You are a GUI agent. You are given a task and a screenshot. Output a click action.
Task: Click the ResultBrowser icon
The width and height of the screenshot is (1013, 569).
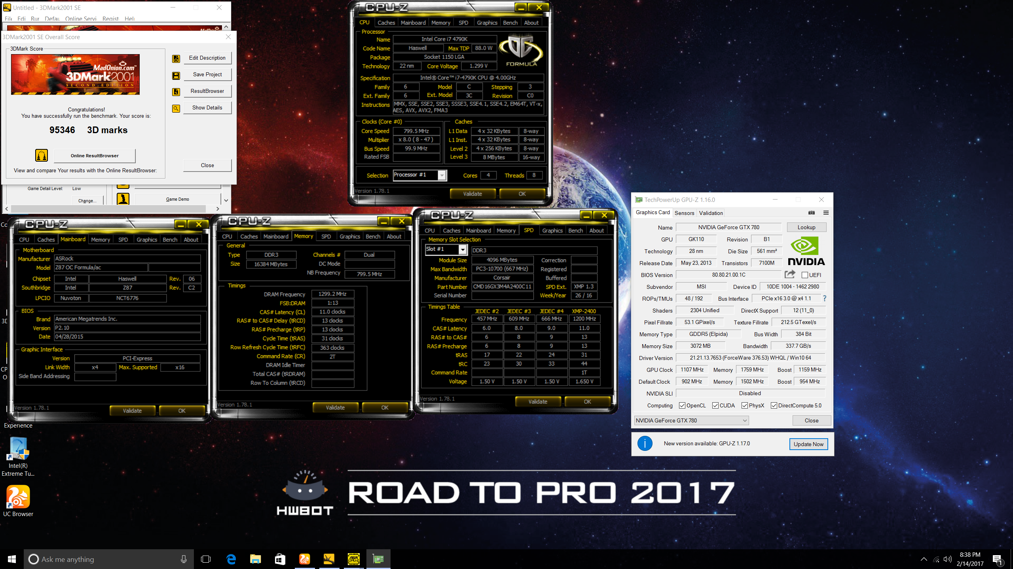tap(176, 92)
